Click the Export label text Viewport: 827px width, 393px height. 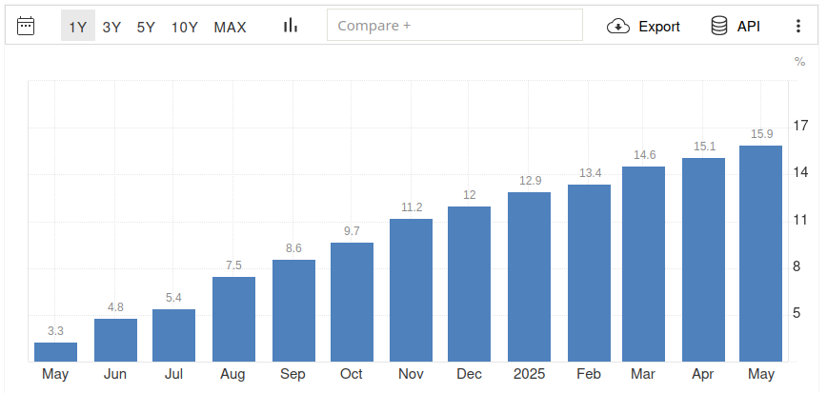pos(659,27)
